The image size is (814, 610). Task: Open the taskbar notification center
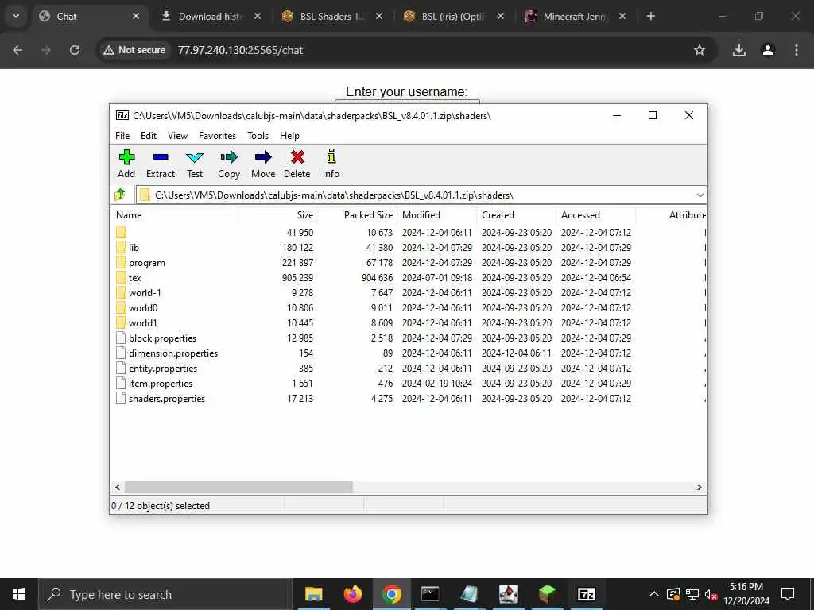788,594
